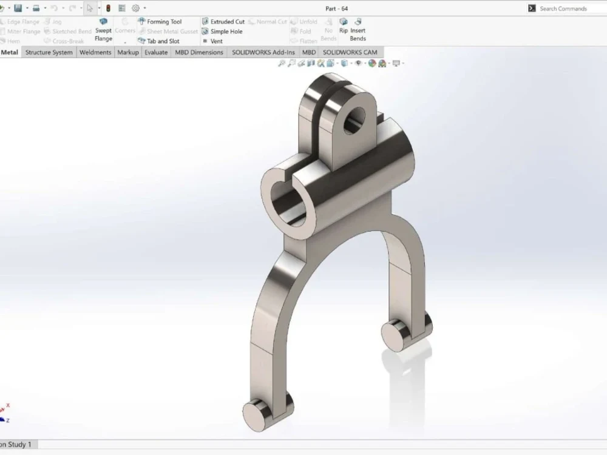Activate the Select cursor tool
The image size is (607, 455).
tap(90, 8)
